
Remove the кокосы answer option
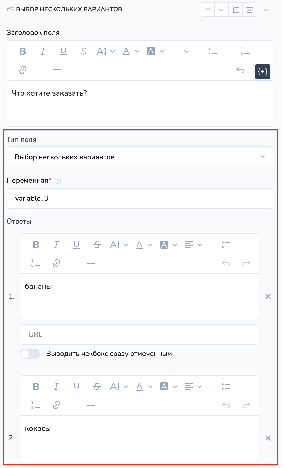point(268,438)
